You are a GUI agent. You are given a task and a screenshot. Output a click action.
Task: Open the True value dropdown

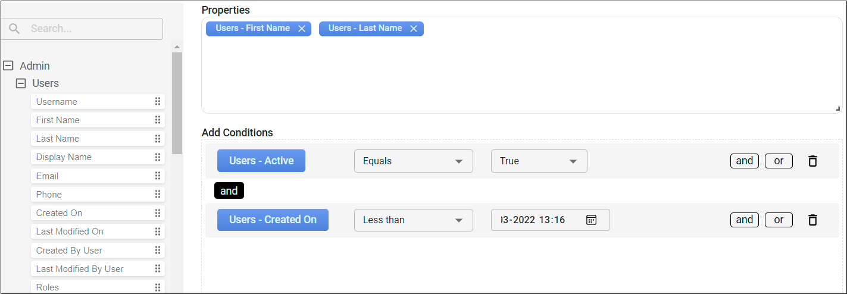click(539, 161)
